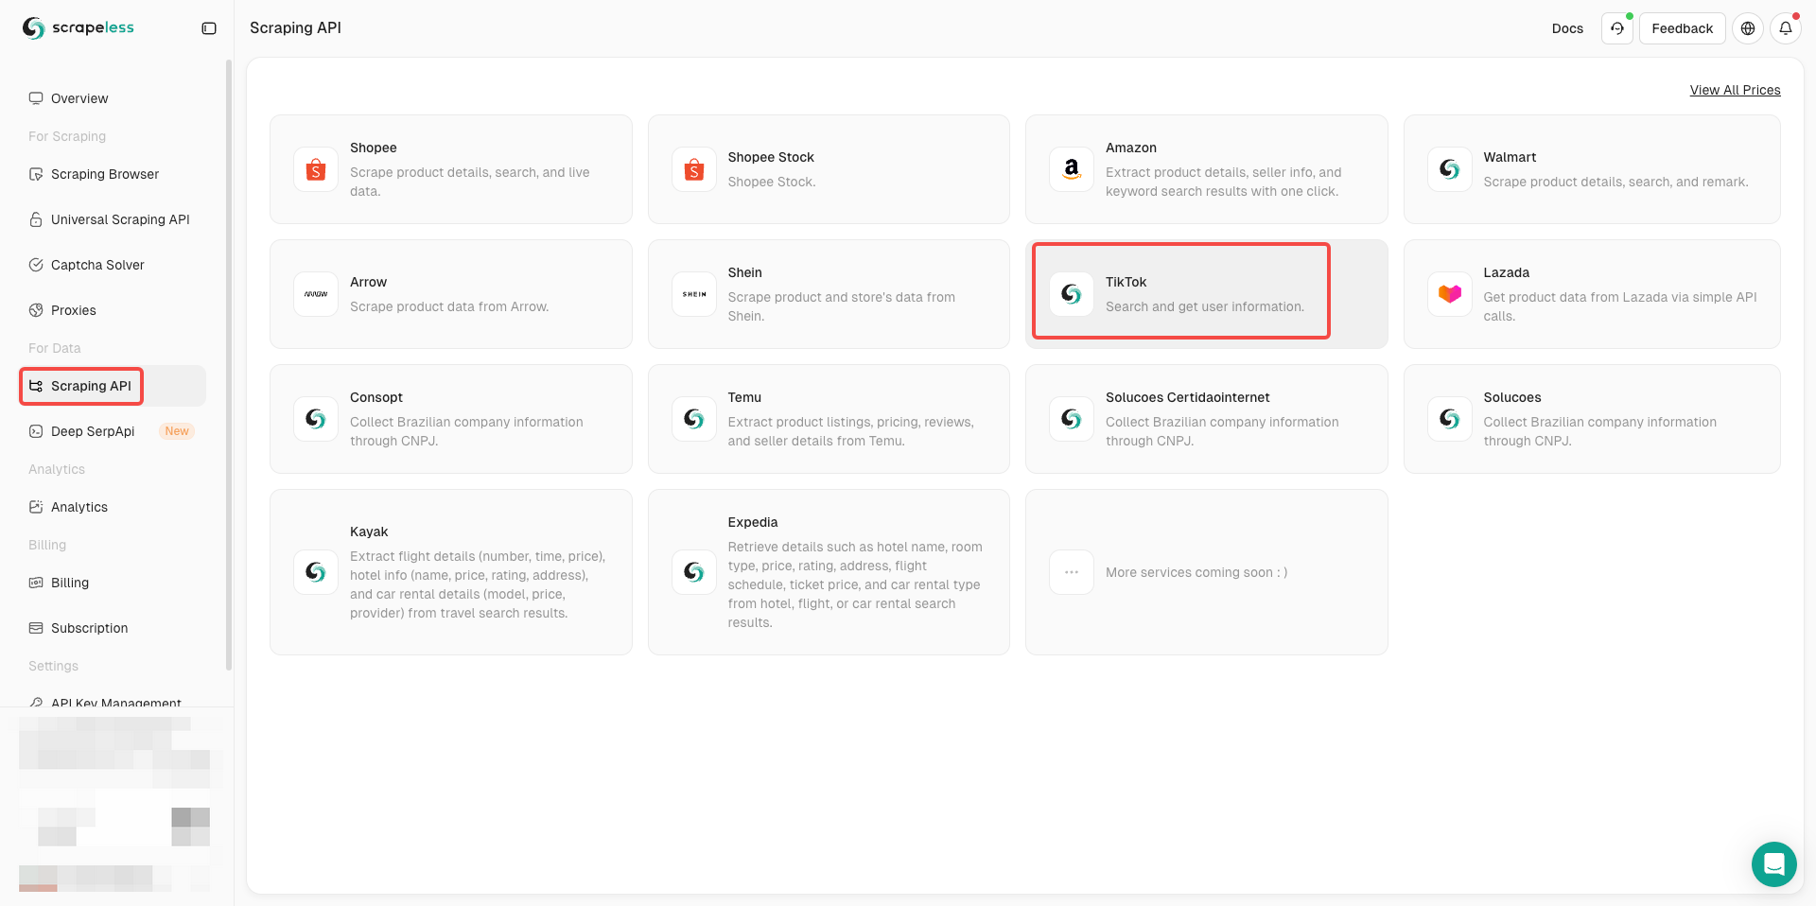Click the Shopee bag icon

click(316, 169)
